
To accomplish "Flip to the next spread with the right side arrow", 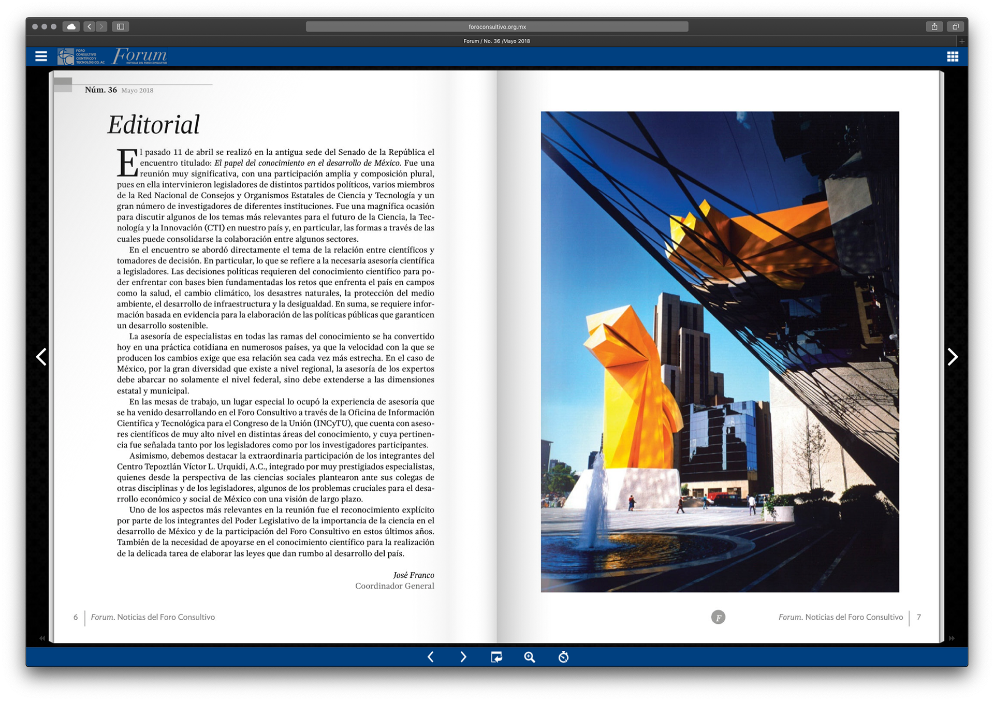I will 953,357.
